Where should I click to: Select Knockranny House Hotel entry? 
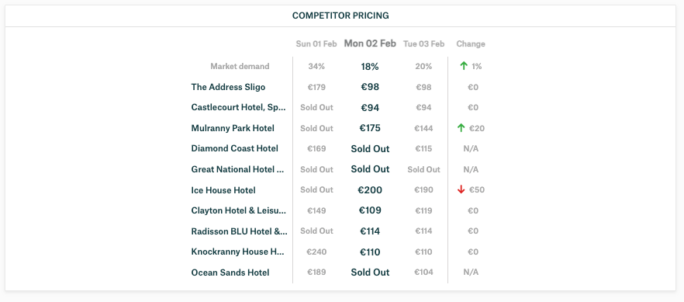[238, 252]
